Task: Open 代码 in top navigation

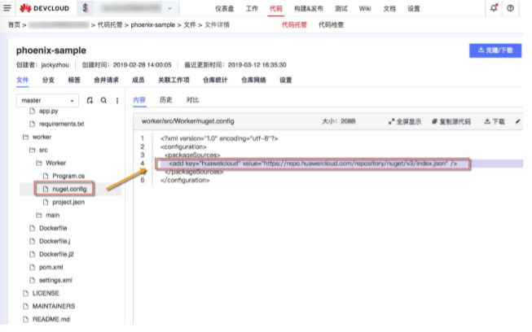Action: coord(275,8)
